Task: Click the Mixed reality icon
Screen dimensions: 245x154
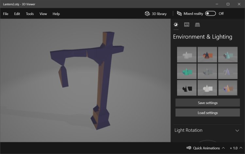Action: (x=179, y=14)
